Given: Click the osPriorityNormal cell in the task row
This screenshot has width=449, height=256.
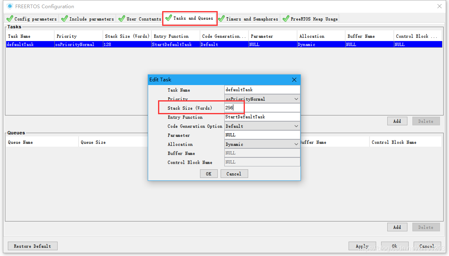Looking at the screenshot, I should [x=79, y=44].
